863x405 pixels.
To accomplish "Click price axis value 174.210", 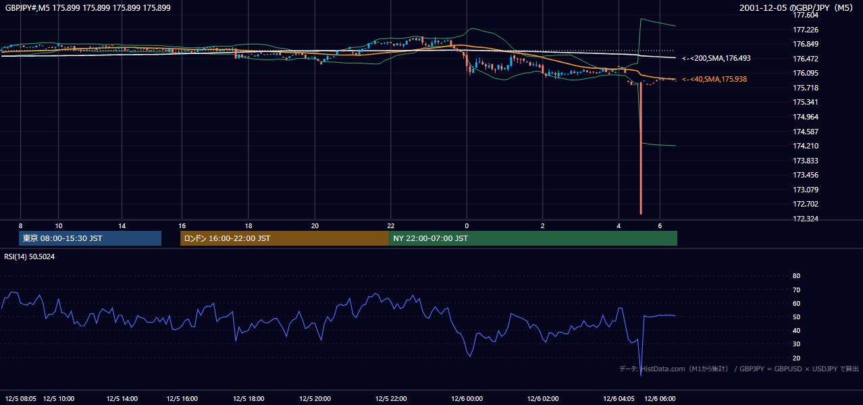I will [x=805, y=146].
